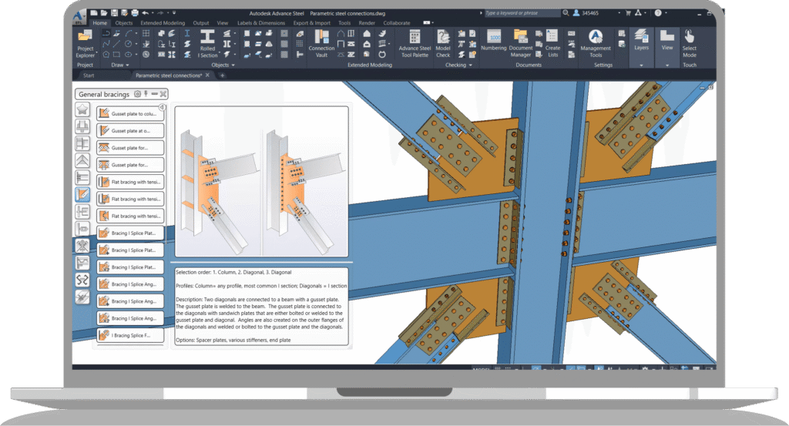Open Advance Steel Tool Palette
Viewport: 789px width, 426px height.
pyautogui.click(x=415, y=43)
